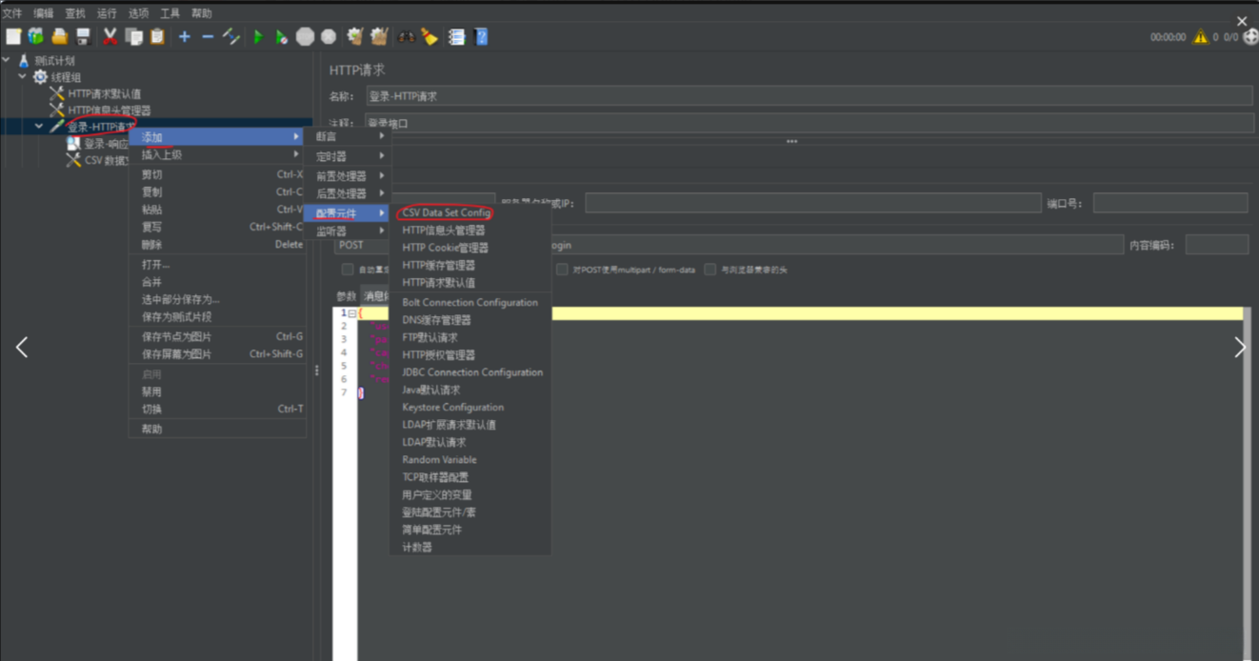Click the yellow broom Reset Search icon
This screenshot has width=1259, height=661.
click(430, 36)
